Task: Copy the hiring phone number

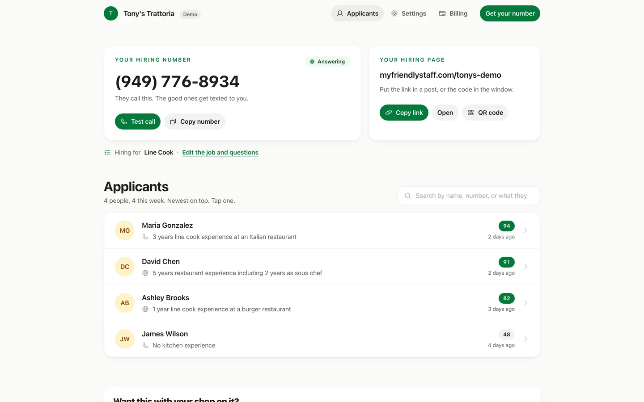Action: pos(195,121)
